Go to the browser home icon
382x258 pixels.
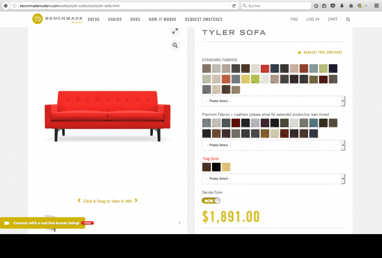351,6
